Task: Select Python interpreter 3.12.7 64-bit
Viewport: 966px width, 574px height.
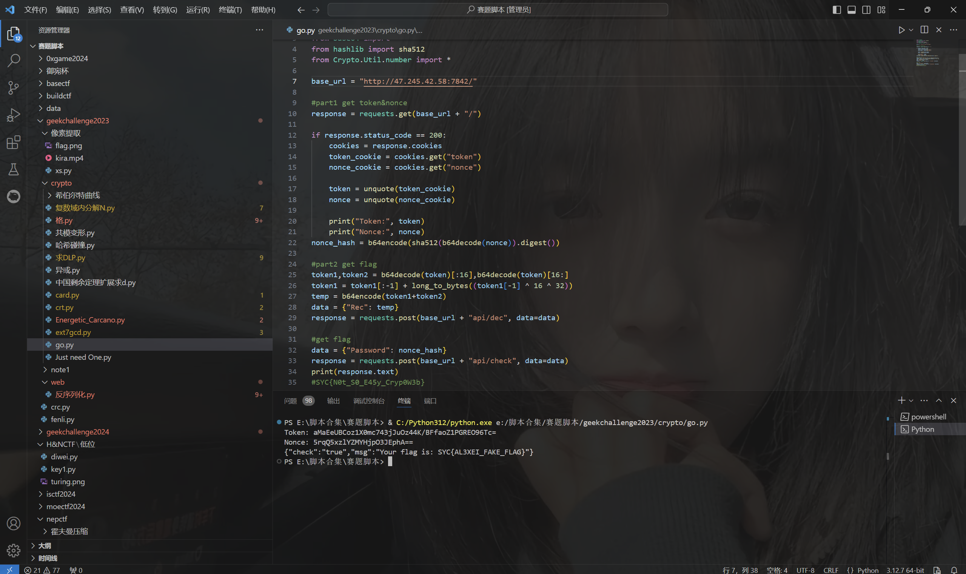Action: tap(905, 570)
